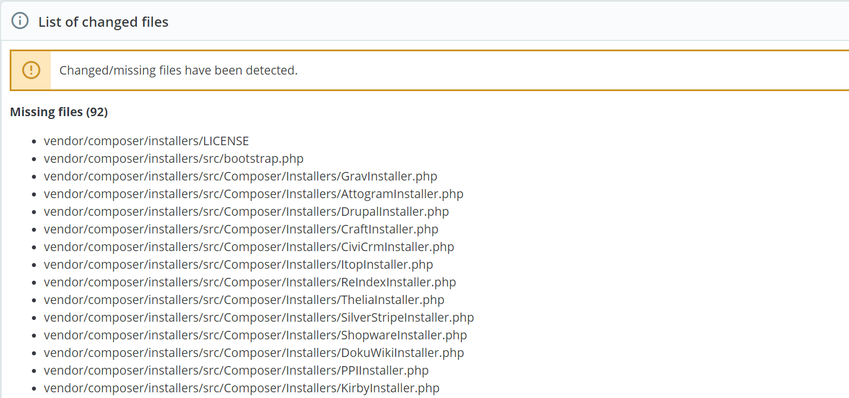This screenshot has width=849, height=398.
Task: Click the CraftInstaller.php list item
Action: (241, 229)
